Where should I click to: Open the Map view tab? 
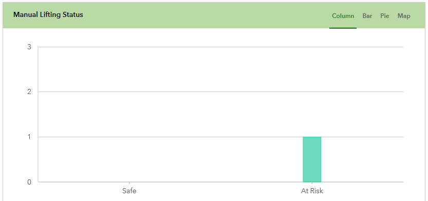tap(404, 16)
